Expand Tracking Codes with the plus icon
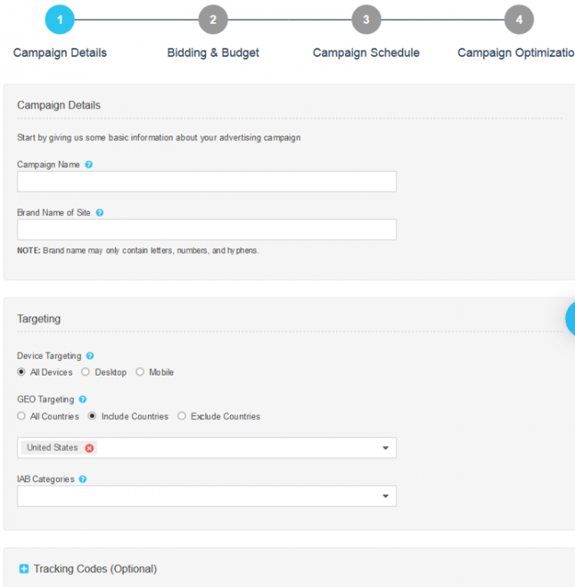Screen dimensions: 575x587 pyautogui.click(x=24, y=569)
